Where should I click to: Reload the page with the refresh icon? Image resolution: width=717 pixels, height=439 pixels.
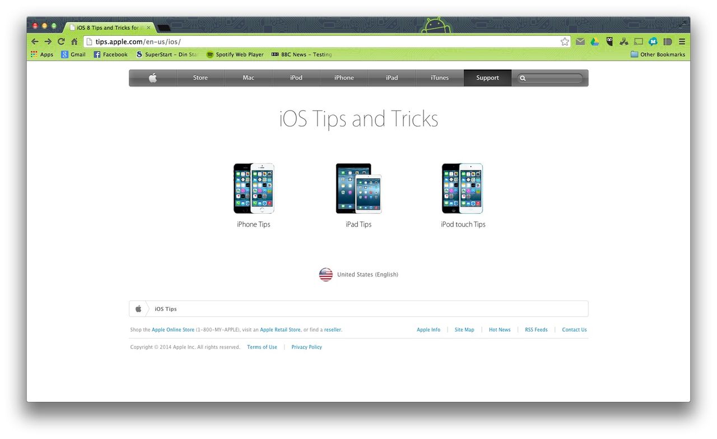[61, 41]
